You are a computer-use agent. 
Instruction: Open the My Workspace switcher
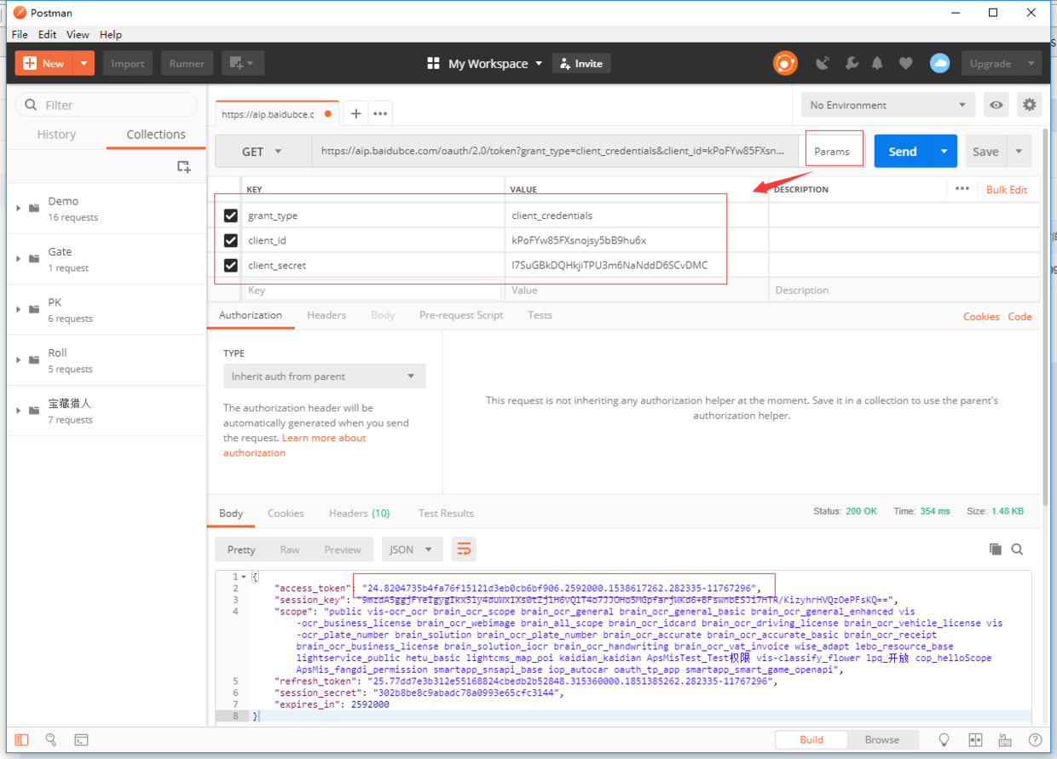pyautogui.click(x=485, y=63)
